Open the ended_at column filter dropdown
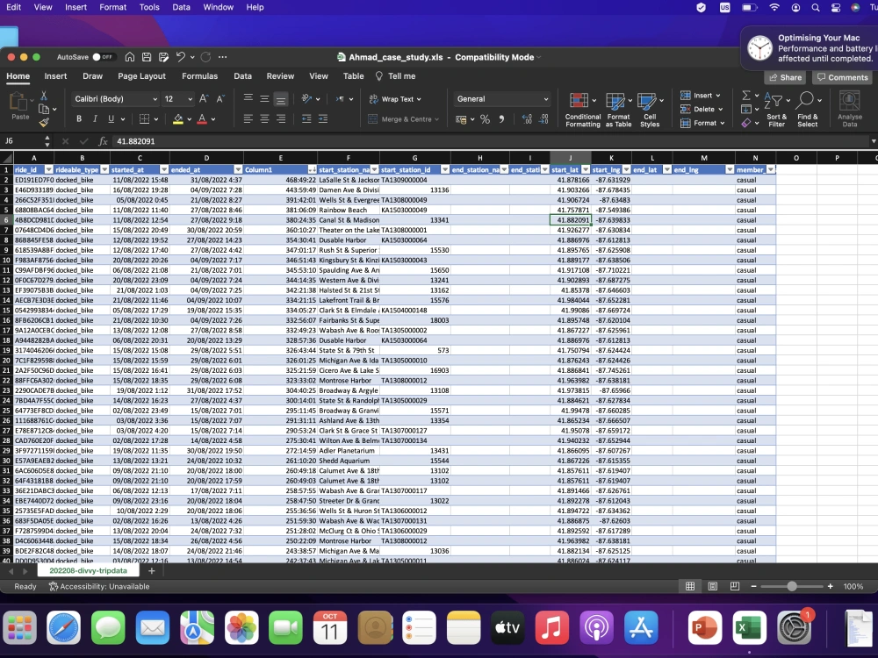This screenshot has width=878, height=658. (x=239, y=169)
